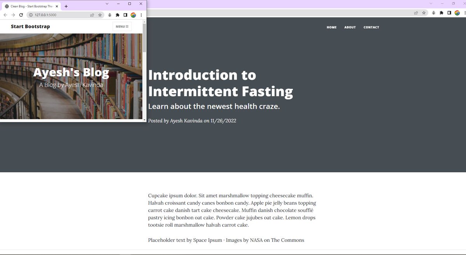466x255 pixels.
Task: Restore down the background browser window
Action: (453, 3)
